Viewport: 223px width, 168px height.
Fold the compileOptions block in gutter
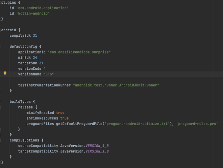[x=1, y=140]
